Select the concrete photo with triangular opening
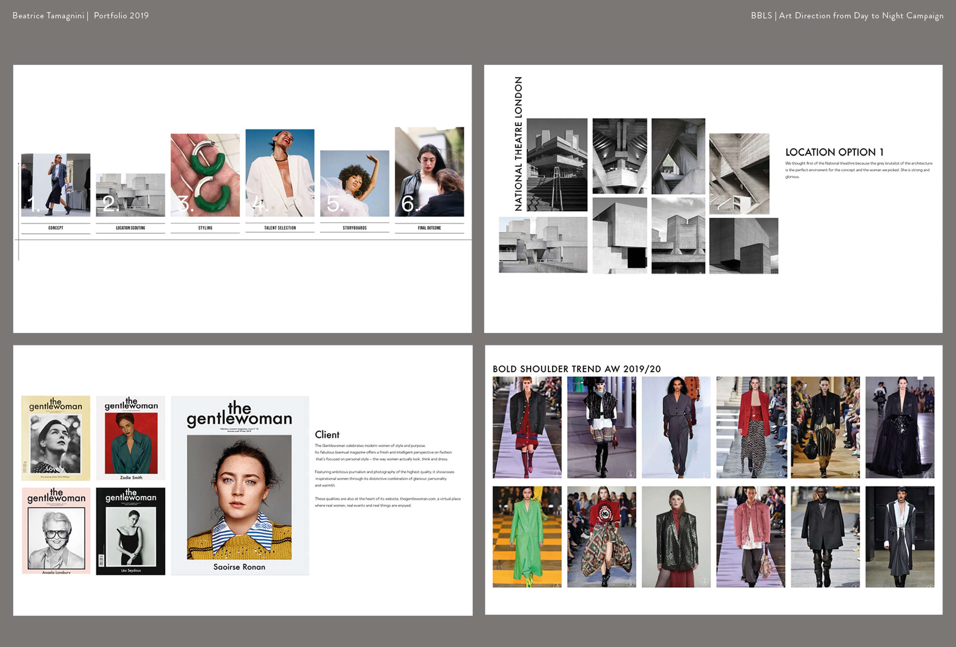Viewport: 956px width, 647px height. [678, 156]
